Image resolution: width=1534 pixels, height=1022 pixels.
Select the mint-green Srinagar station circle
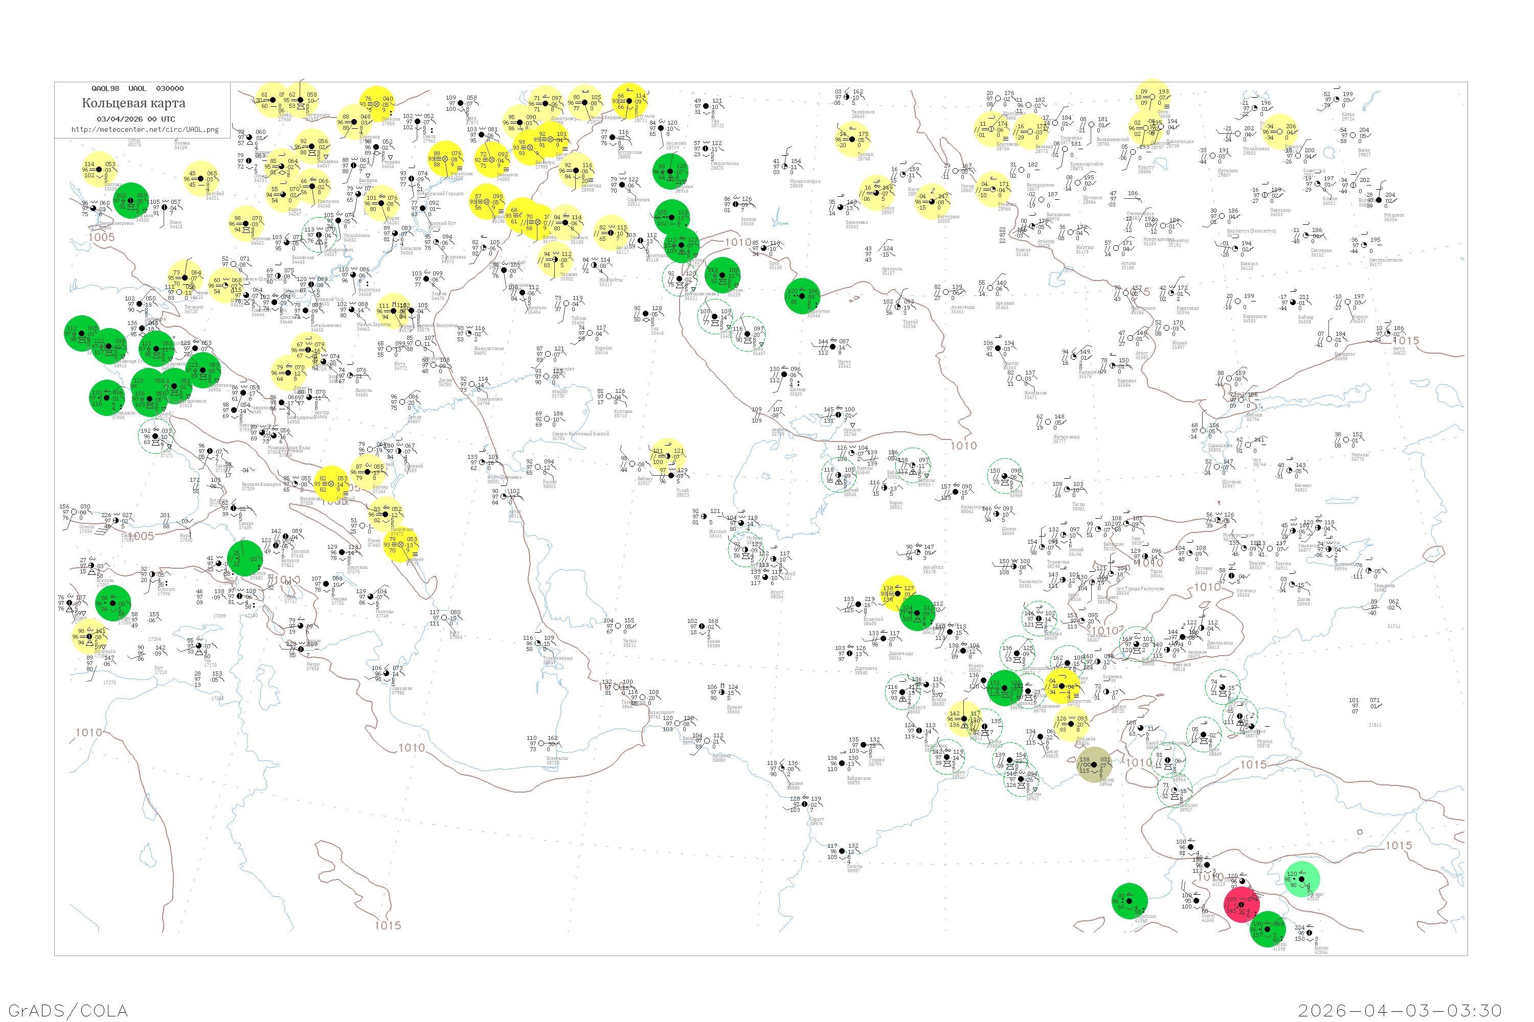[x=1302, y=879]
